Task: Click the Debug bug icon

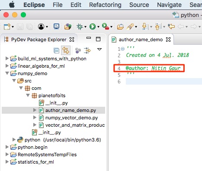Action: [80, 26]
